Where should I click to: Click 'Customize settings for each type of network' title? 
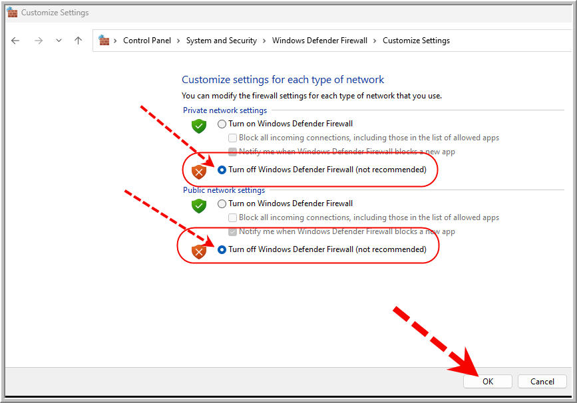coord(283,79)
